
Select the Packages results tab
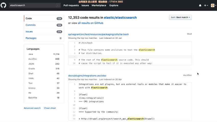coord(44,38)
